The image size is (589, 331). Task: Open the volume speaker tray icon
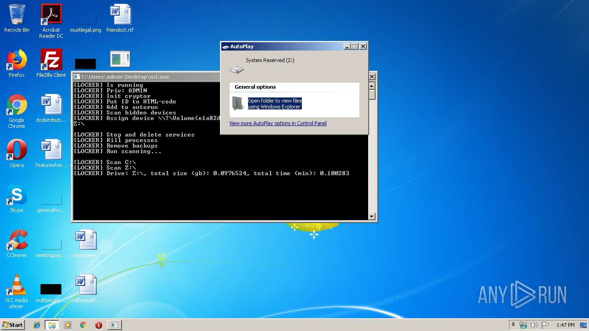click(x=534, y=325)
